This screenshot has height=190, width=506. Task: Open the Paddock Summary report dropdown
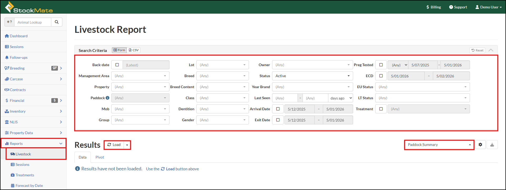pos(439,145)
